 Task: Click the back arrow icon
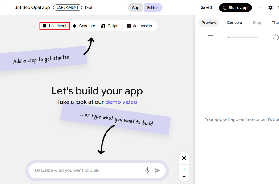click(x=7, y=7)
